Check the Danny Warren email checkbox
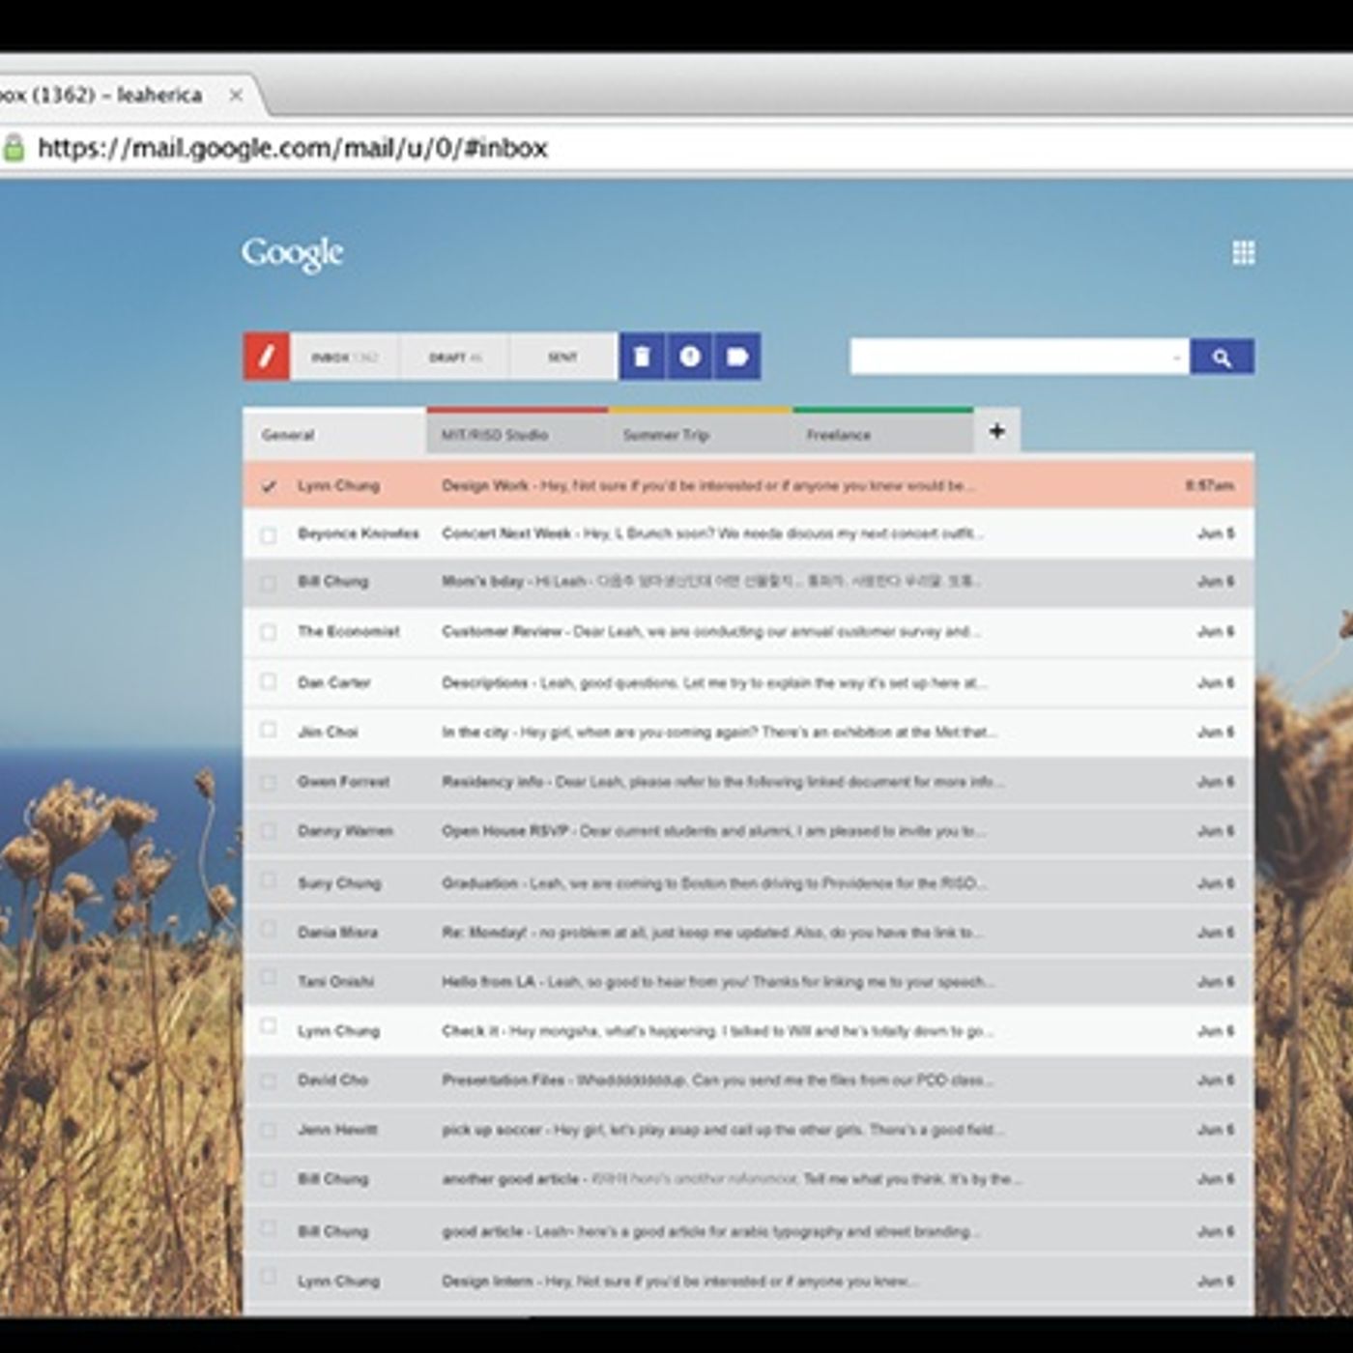 click(x=269, y=830)
